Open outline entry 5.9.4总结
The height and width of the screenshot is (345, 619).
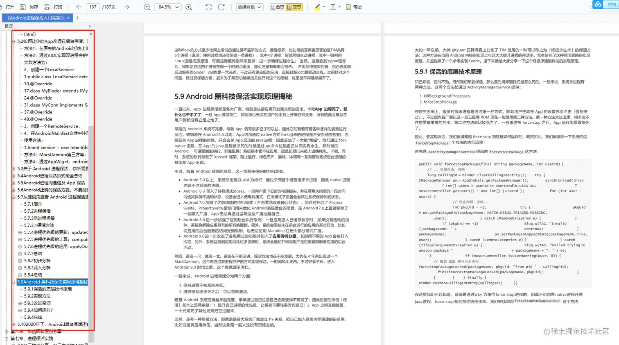(x=33, y=317)
